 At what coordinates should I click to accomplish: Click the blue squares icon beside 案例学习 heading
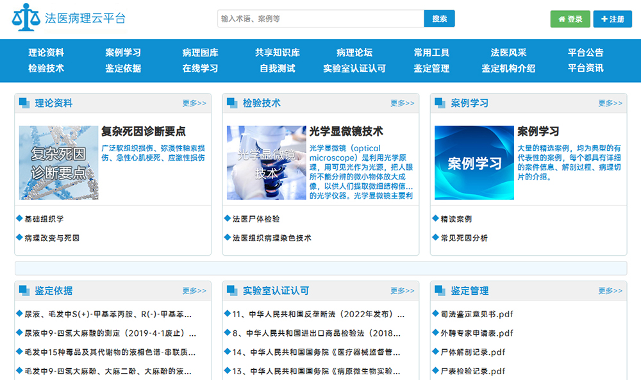[440, 103]
